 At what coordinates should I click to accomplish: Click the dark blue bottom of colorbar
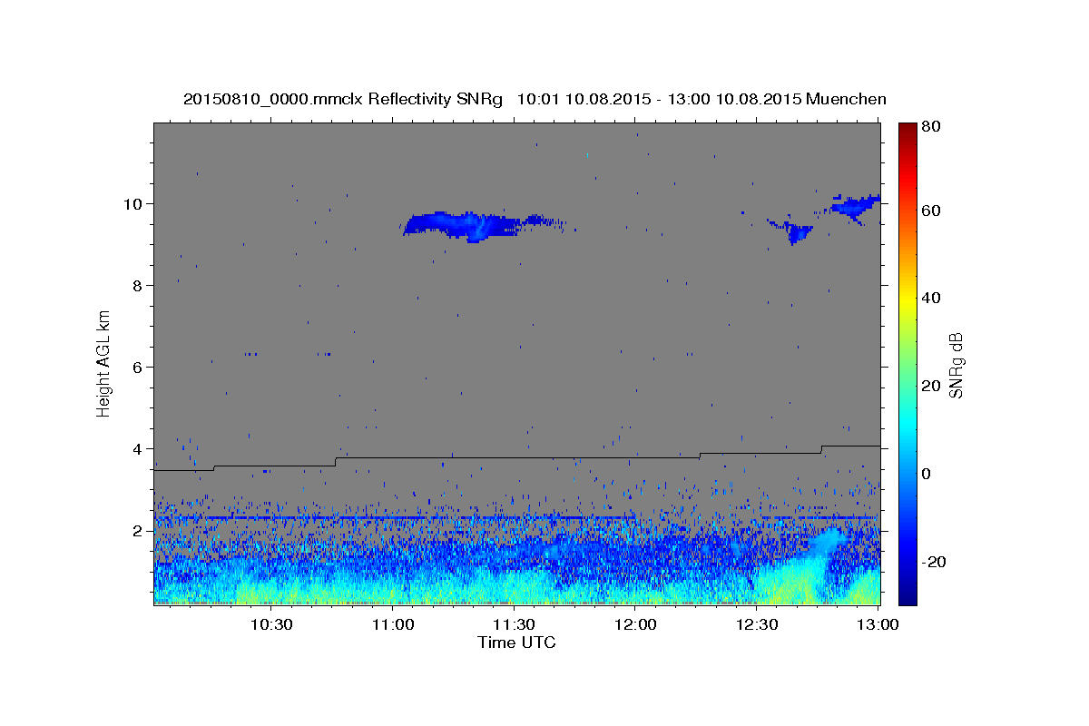coord(908,594)
